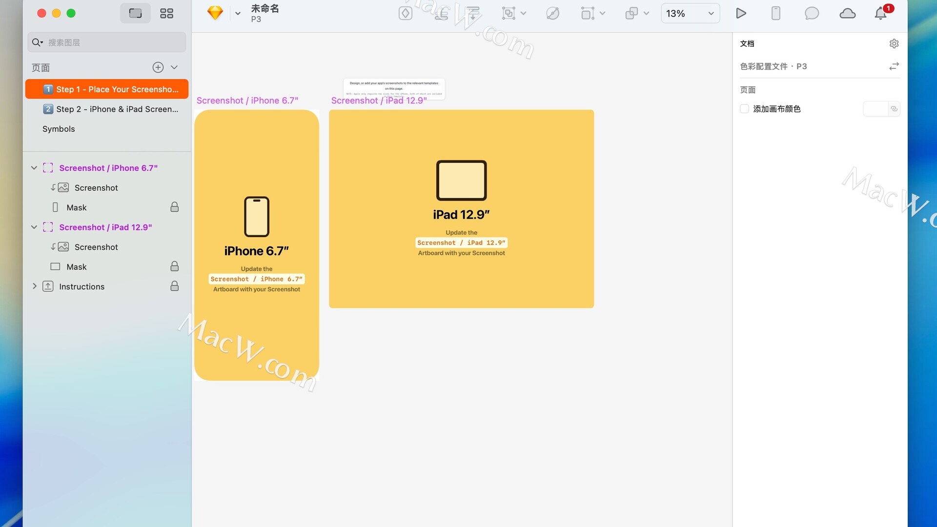This screenshot has height=527, width=937.
Task: Select the Symbols page
Action: coord(107,129)
